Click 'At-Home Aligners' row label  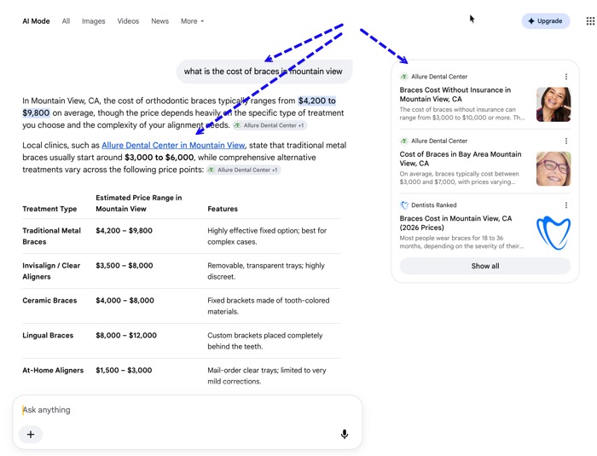[x=53, y=371]
